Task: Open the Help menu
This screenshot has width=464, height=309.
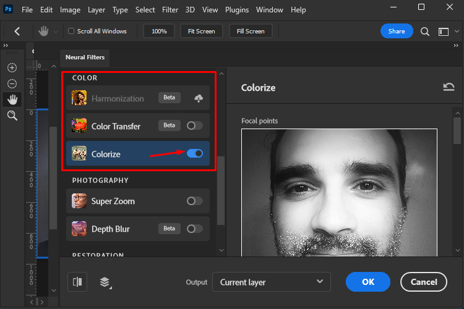Action: tap(298, 10)
